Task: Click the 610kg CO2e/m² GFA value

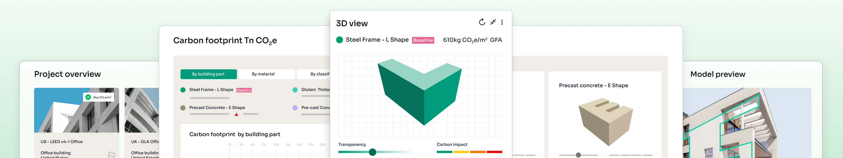Action: click(472, 40)
